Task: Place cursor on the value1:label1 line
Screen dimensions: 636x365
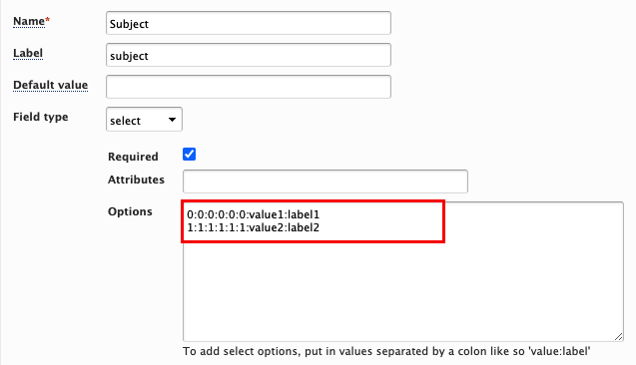Action: click(x=254, y=214)
